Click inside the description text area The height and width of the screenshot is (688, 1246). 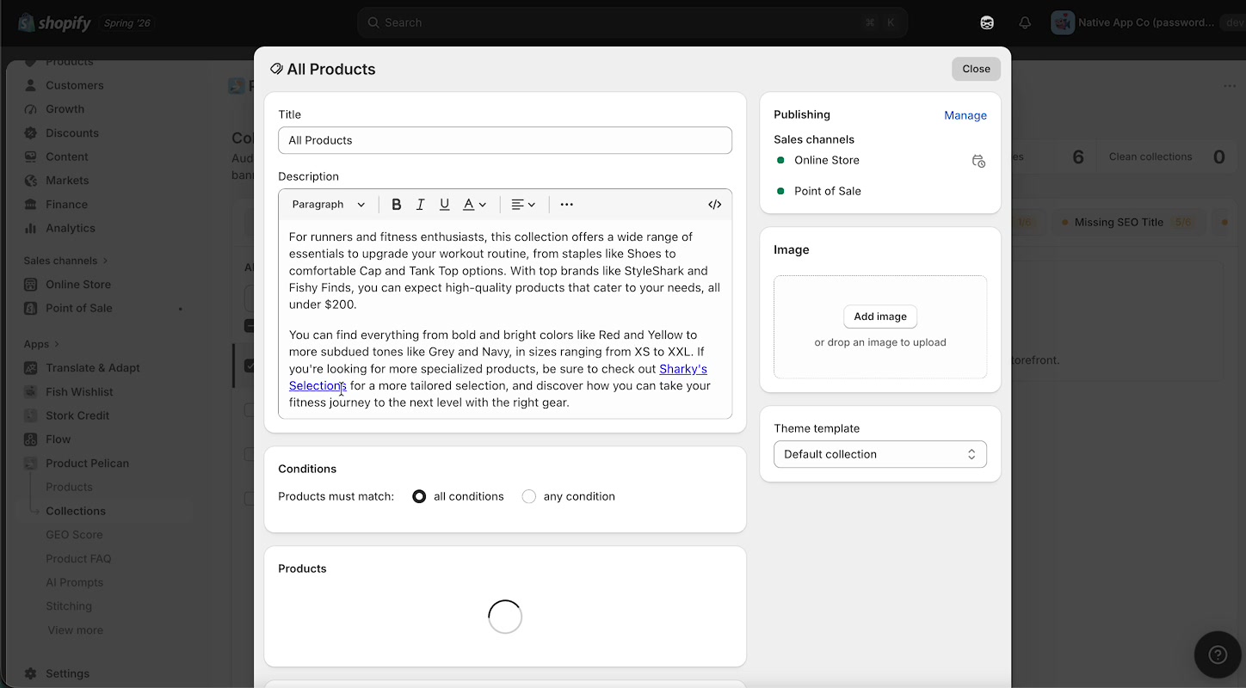tap(505, 319)
